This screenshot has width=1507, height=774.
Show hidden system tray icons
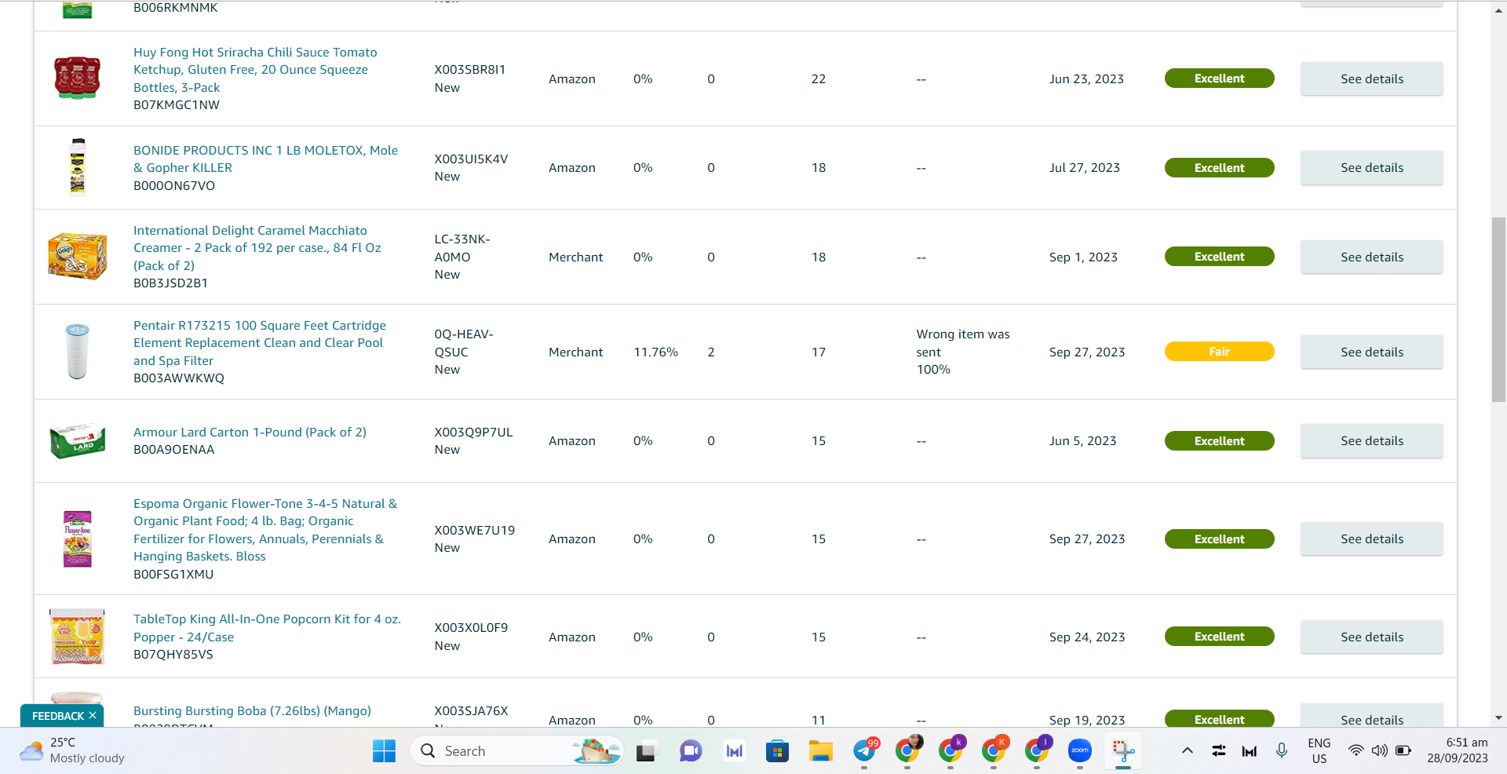click(x=1188, y=751)
